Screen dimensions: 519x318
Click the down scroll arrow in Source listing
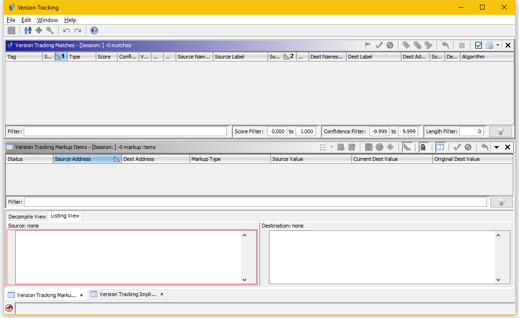coord(244,280)
